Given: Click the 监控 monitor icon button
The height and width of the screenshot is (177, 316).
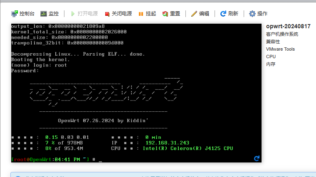Looking at the screenshot, I should tap(44, 14).
